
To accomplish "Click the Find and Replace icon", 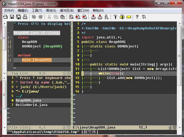I will click(x=71, y=17).
